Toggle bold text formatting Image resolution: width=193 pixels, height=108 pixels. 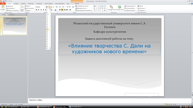[x=36, y=10]
